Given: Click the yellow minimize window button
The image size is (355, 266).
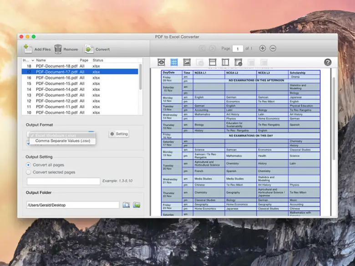Looking at the screenshot, I should pos(27,37).
